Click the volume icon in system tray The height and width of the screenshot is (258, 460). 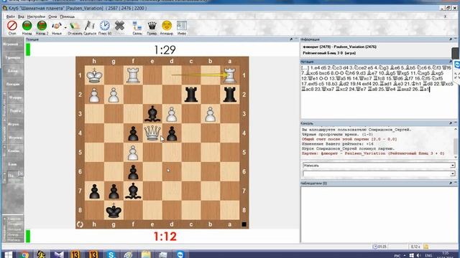(418, 256)
